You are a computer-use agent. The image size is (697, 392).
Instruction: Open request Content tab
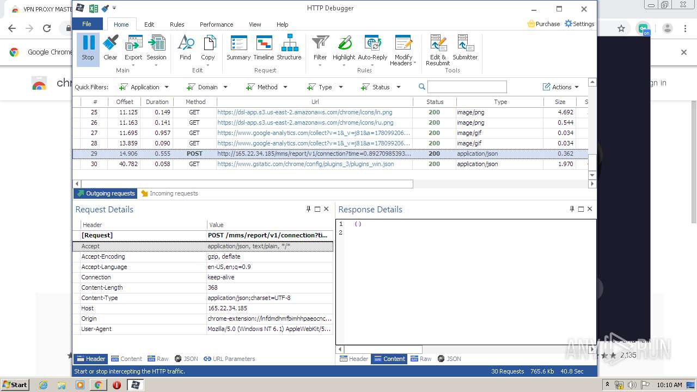pyautogui.click(x=126, y=359)
